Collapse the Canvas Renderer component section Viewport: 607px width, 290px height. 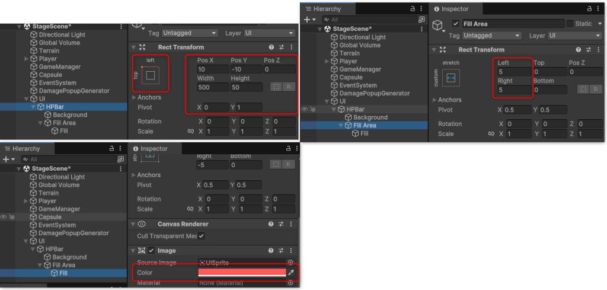point(132,225)
